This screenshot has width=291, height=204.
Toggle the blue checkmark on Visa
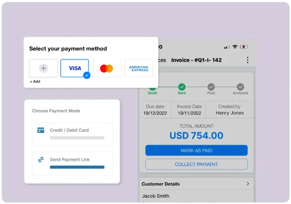(87, 75)
